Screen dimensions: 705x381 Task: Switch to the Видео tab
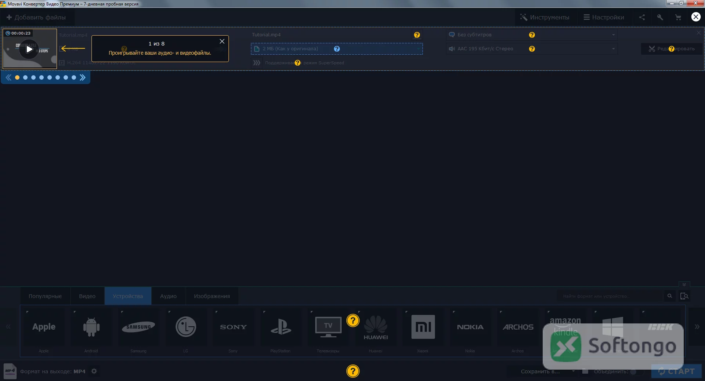(87, 296)
